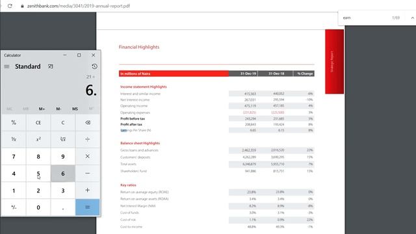Click the In millions of Naira header
Viewport: 416px width, 234px height.
[x=135, y=73]
